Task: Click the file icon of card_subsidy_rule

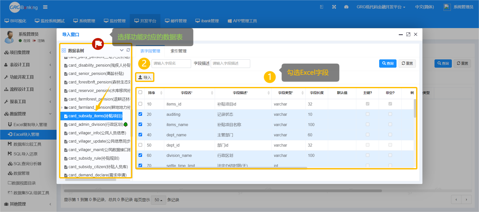Action: click(66, 158)
